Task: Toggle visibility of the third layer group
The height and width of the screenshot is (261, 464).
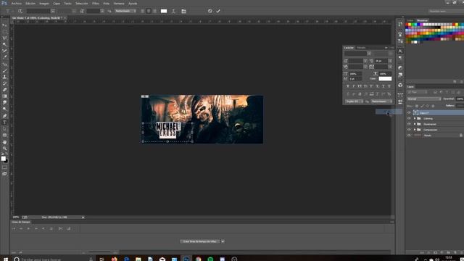Action: pyautogui.click(x=409, y=124)
